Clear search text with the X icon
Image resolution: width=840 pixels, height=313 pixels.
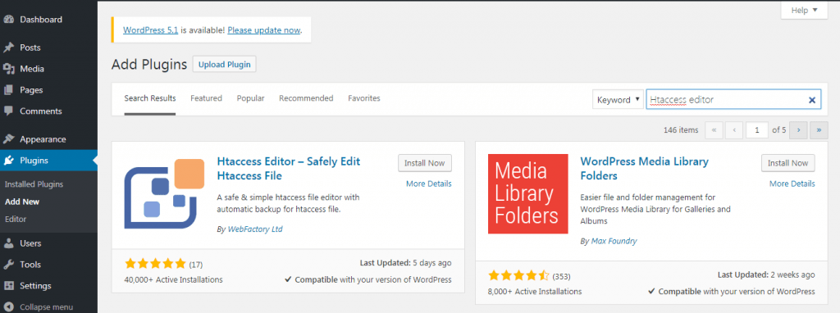(811, 99)
